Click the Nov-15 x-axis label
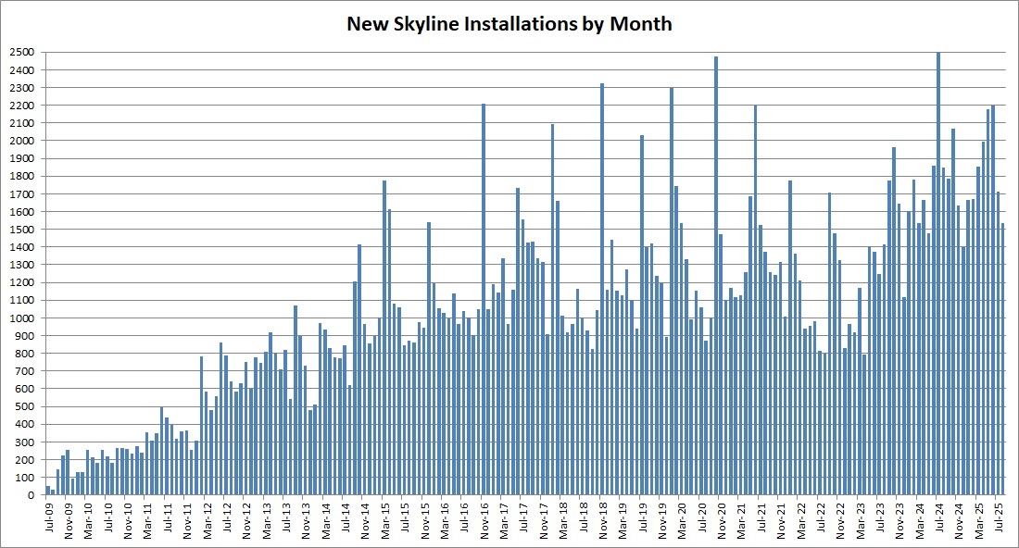The width and height of the screenshot is (1019, 548). click(x=425, y=520)
